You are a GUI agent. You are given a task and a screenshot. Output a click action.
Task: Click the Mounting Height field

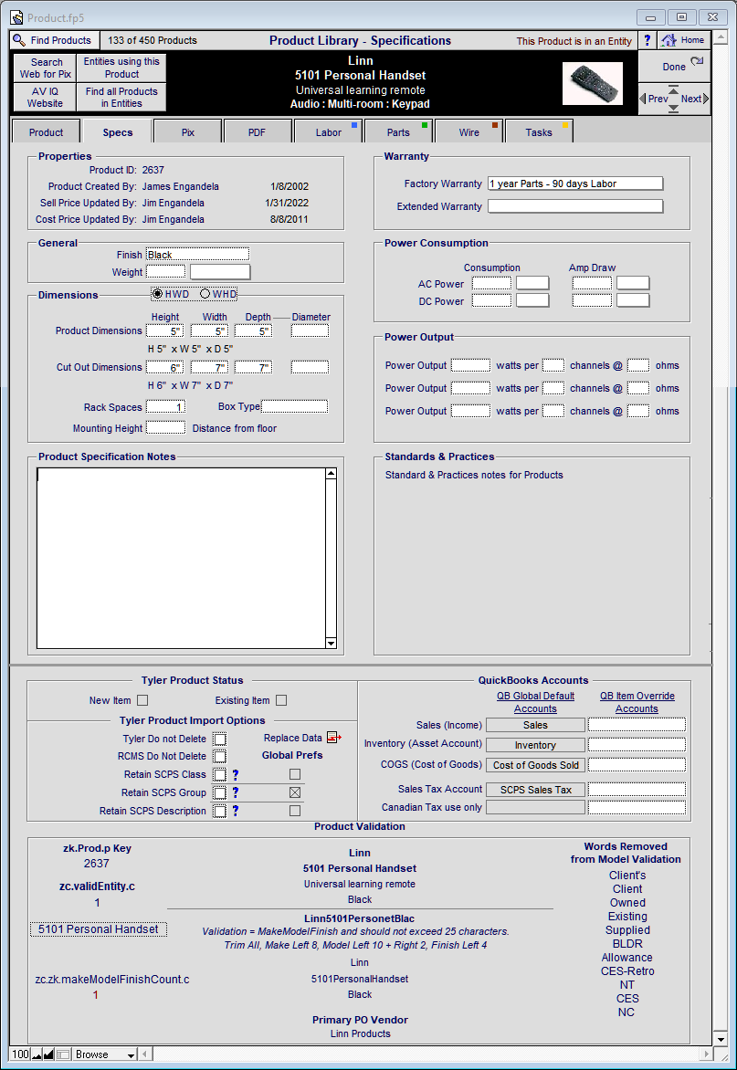pos(166,428)
